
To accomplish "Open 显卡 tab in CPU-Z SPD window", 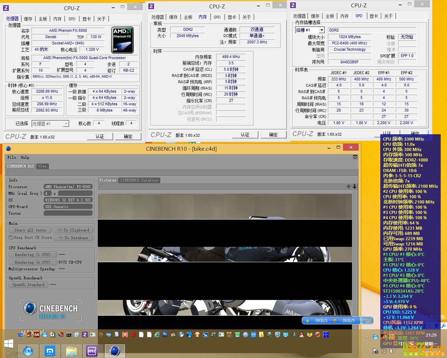I will point(374,16).
